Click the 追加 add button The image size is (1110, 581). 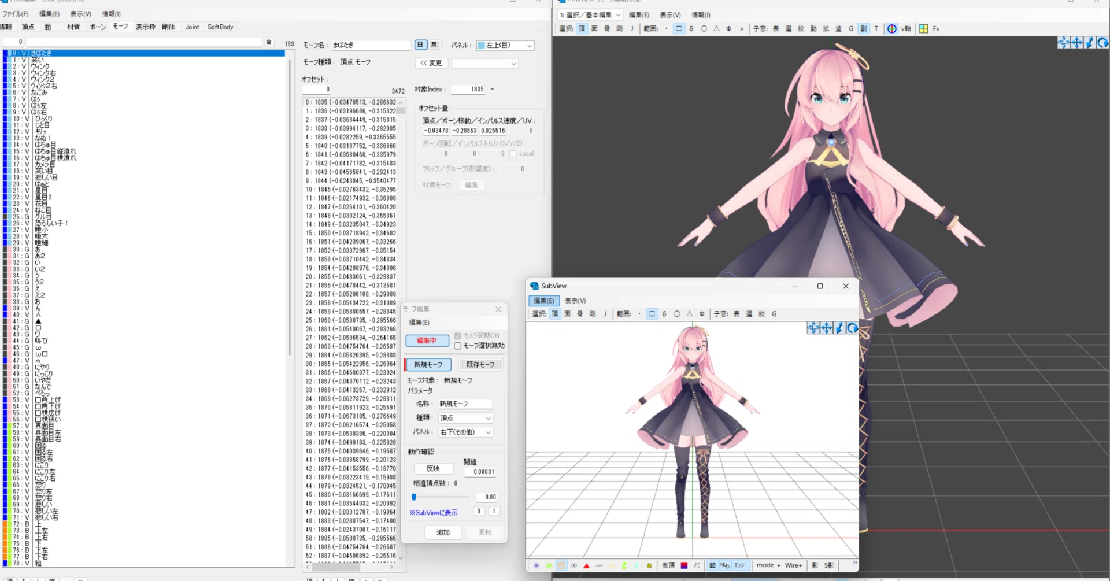[443, 532]
